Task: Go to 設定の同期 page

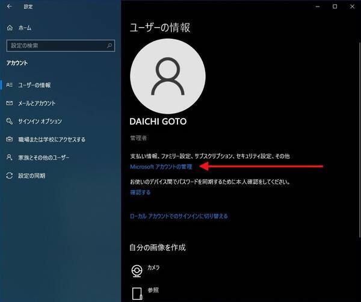Action: pos(31,176)
